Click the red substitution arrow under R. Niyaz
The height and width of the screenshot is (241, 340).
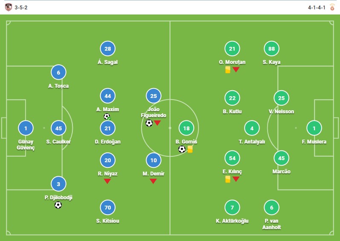click(x=107, y=181)
